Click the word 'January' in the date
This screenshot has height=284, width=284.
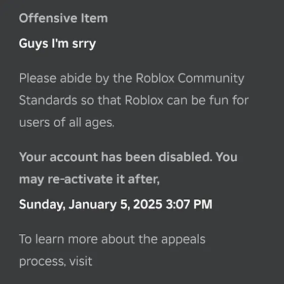(92, 205)
